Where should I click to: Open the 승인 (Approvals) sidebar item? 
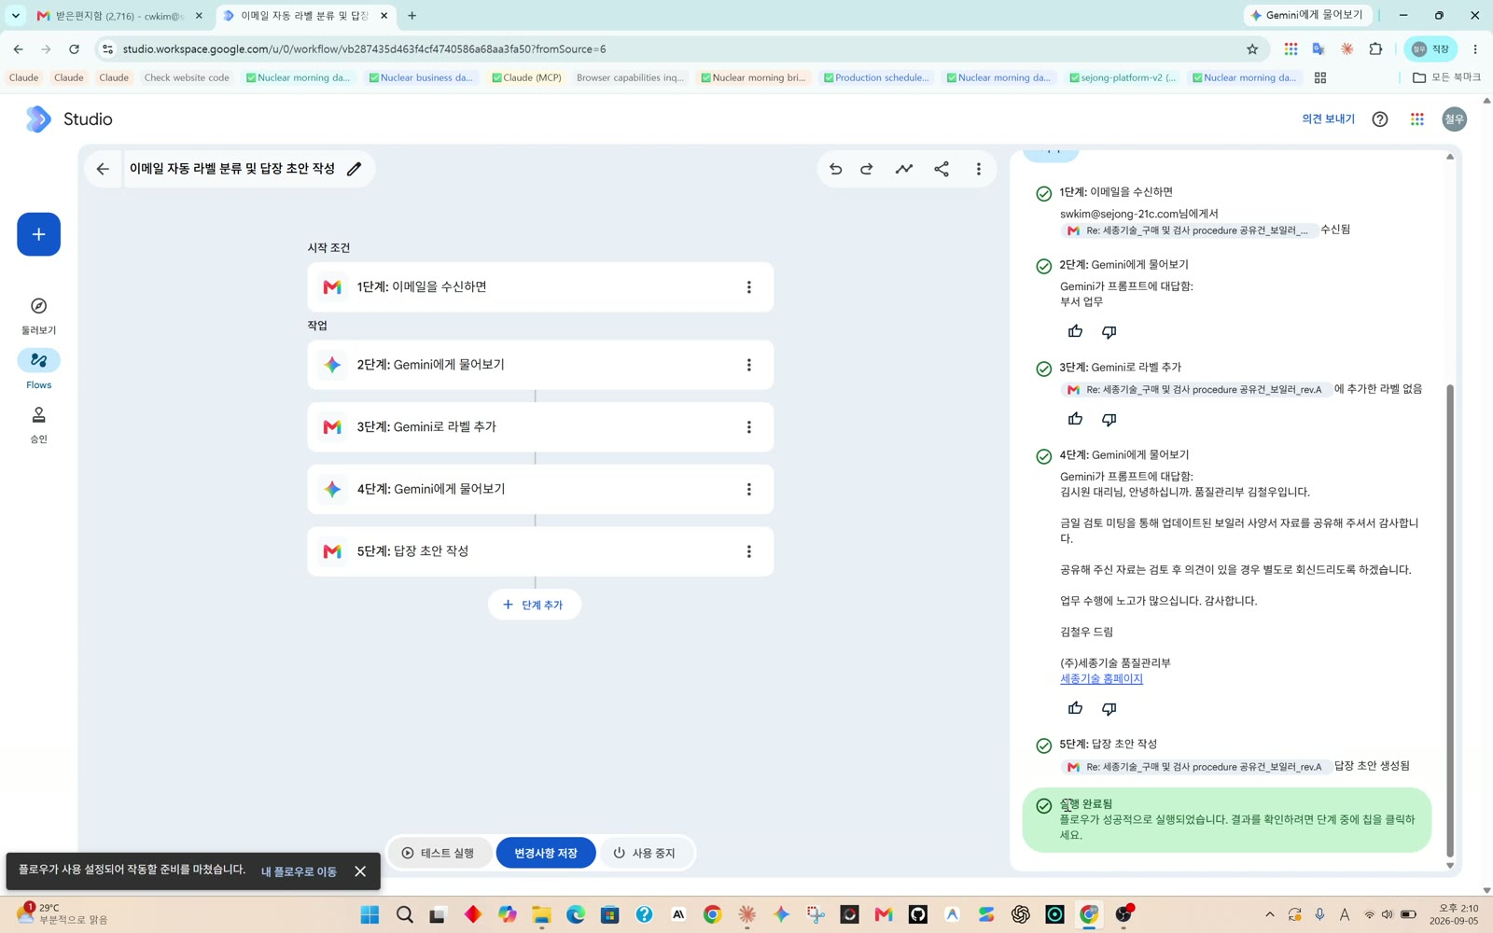coord(38,425)
